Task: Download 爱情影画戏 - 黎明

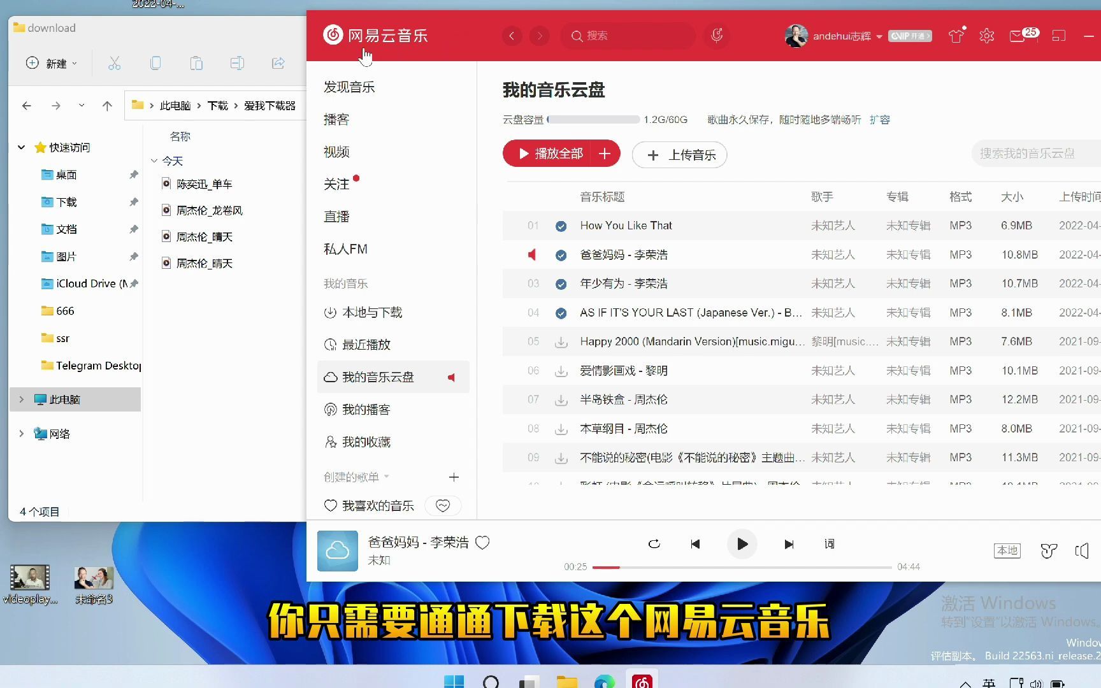Action: [561, 371]
